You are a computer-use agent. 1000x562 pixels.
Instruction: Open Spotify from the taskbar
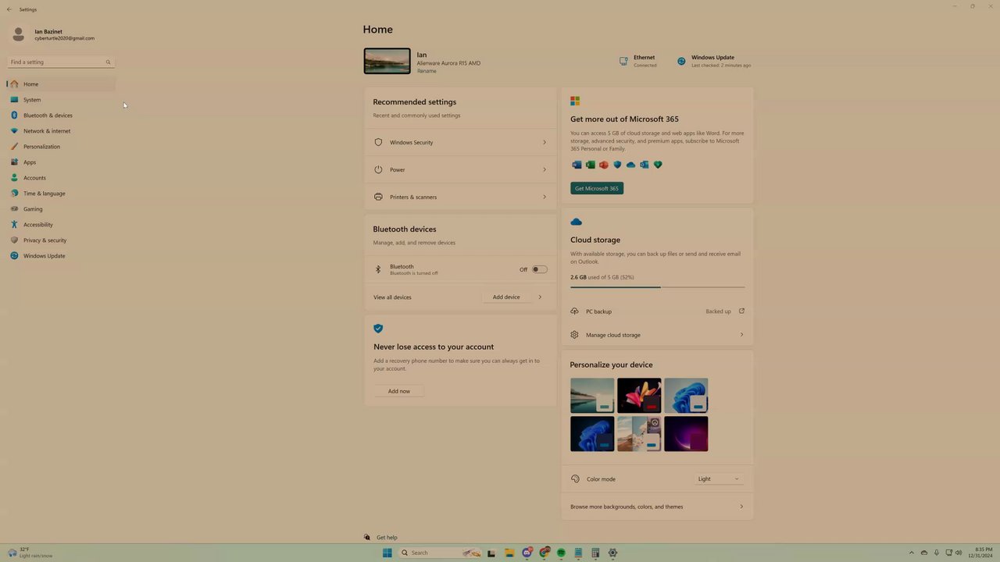561,553
